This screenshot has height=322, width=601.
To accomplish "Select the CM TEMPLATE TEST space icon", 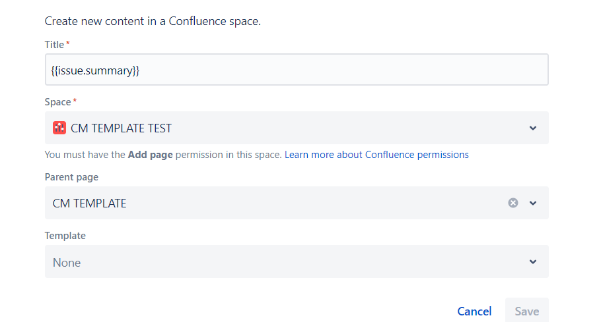I will click(x=59, y=128).
